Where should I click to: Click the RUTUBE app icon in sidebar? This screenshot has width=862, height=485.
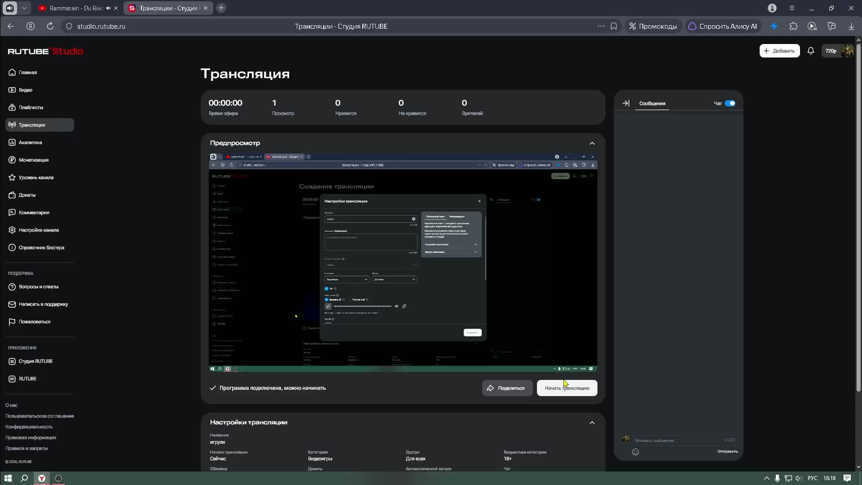(x=12, y=379)
